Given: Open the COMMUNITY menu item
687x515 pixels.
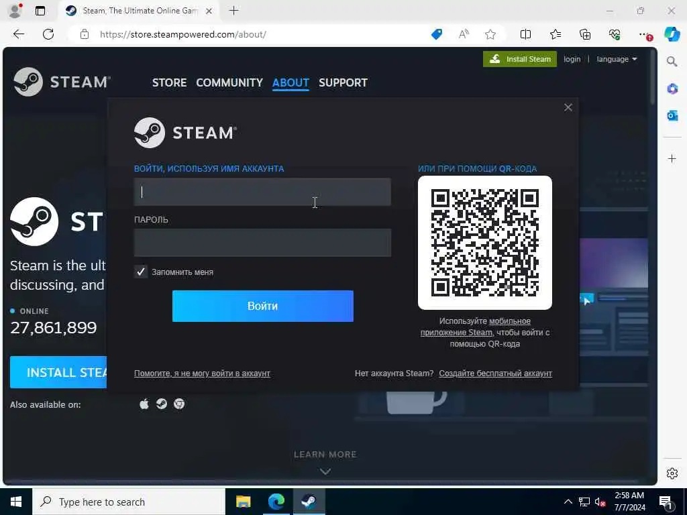Looking at the screenshot, I should point(229,82).
